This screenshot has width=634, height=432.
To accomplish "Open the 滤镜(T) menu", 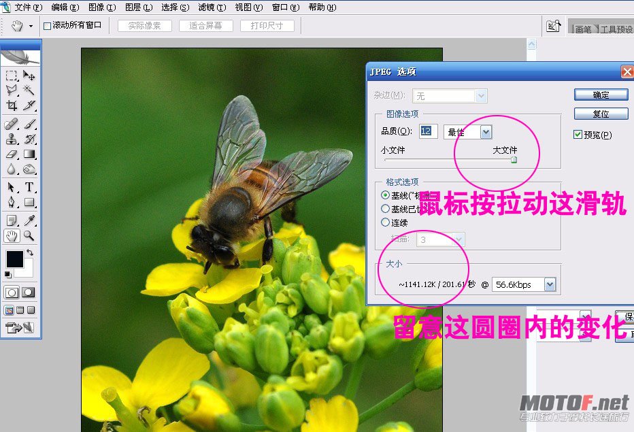I will 212,7.
